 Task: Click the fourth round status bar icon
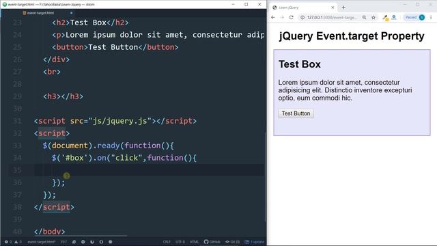click(101, 242)
